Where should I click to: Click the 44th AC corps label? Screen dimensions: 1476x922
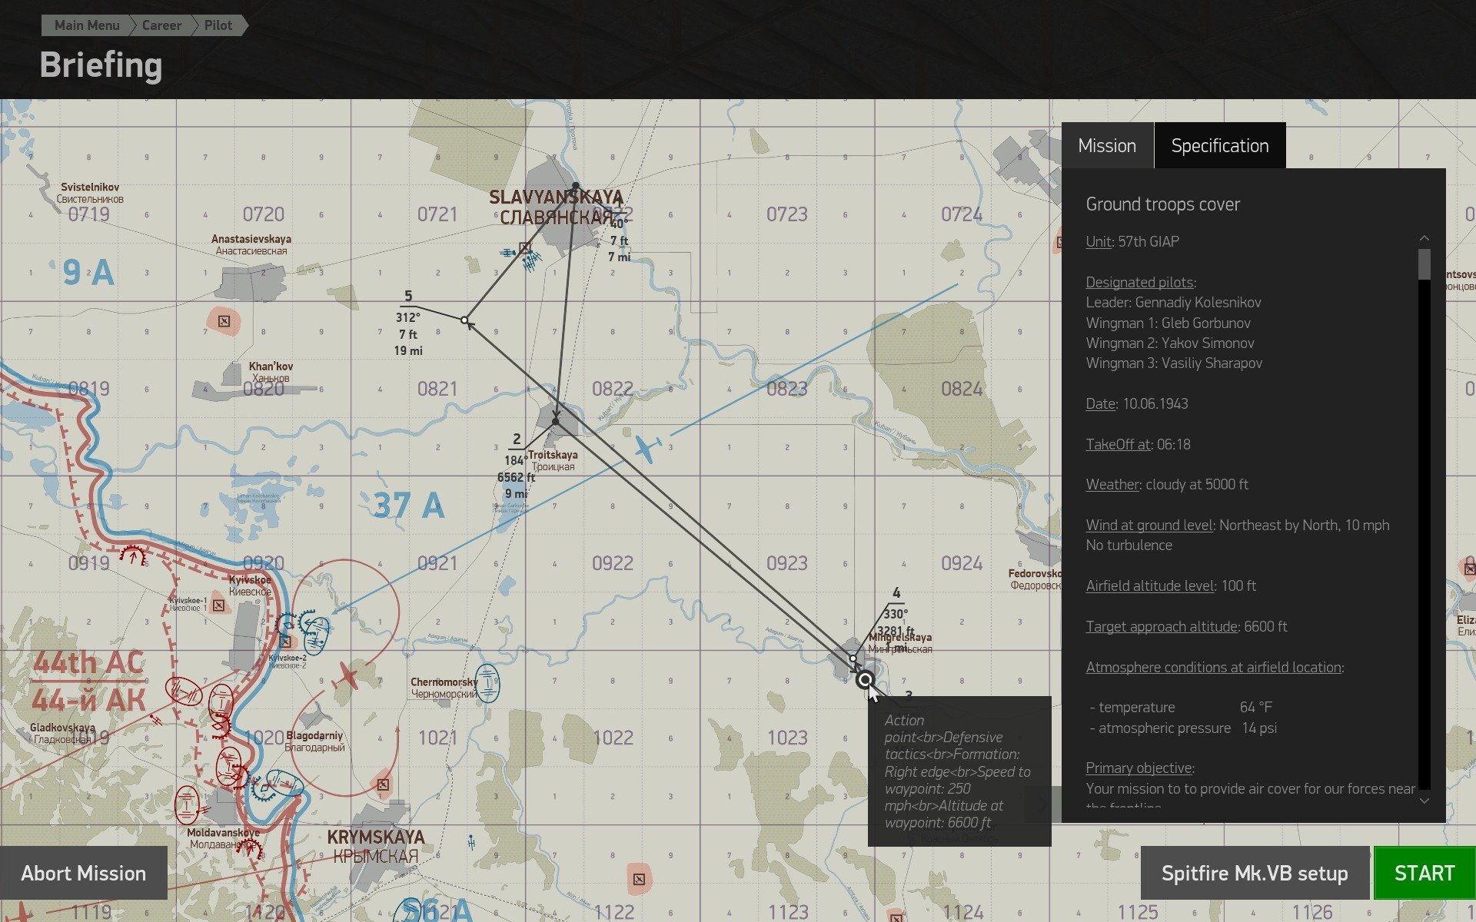[88, 662]
